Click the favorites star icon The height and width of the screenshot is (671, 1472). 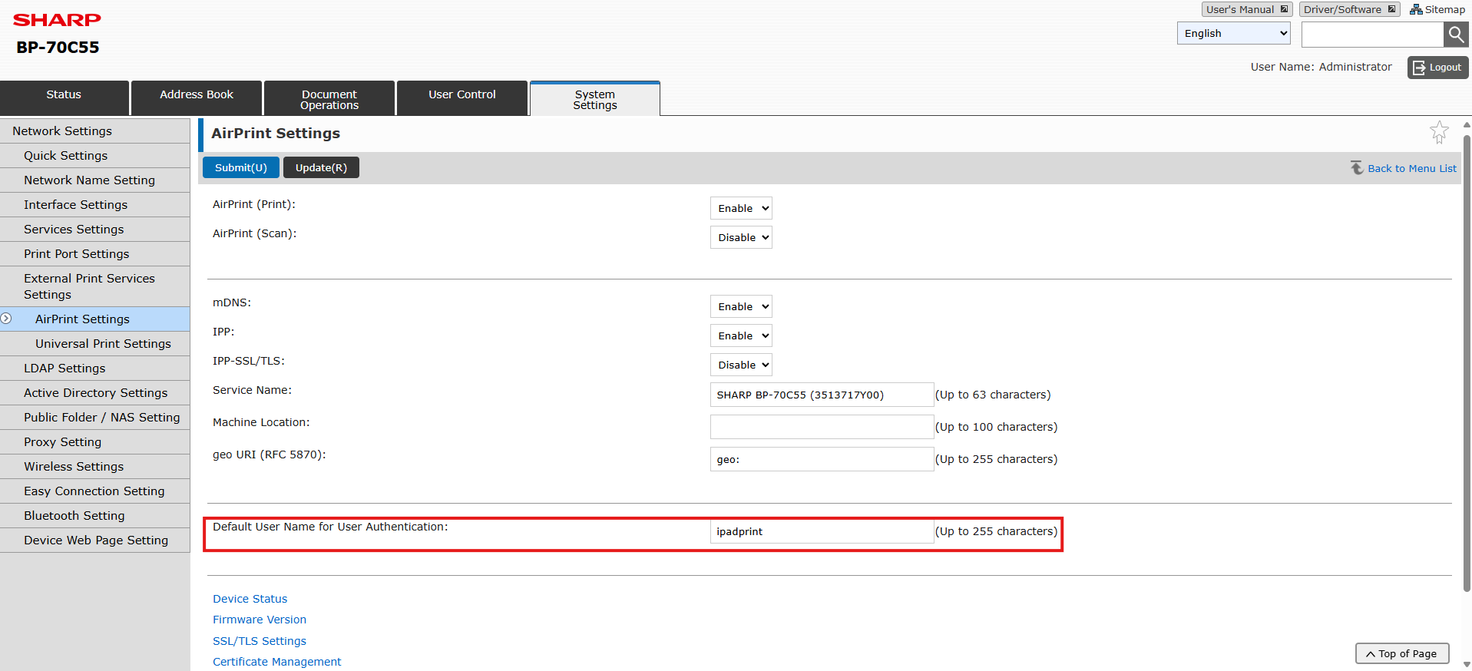1439,132
